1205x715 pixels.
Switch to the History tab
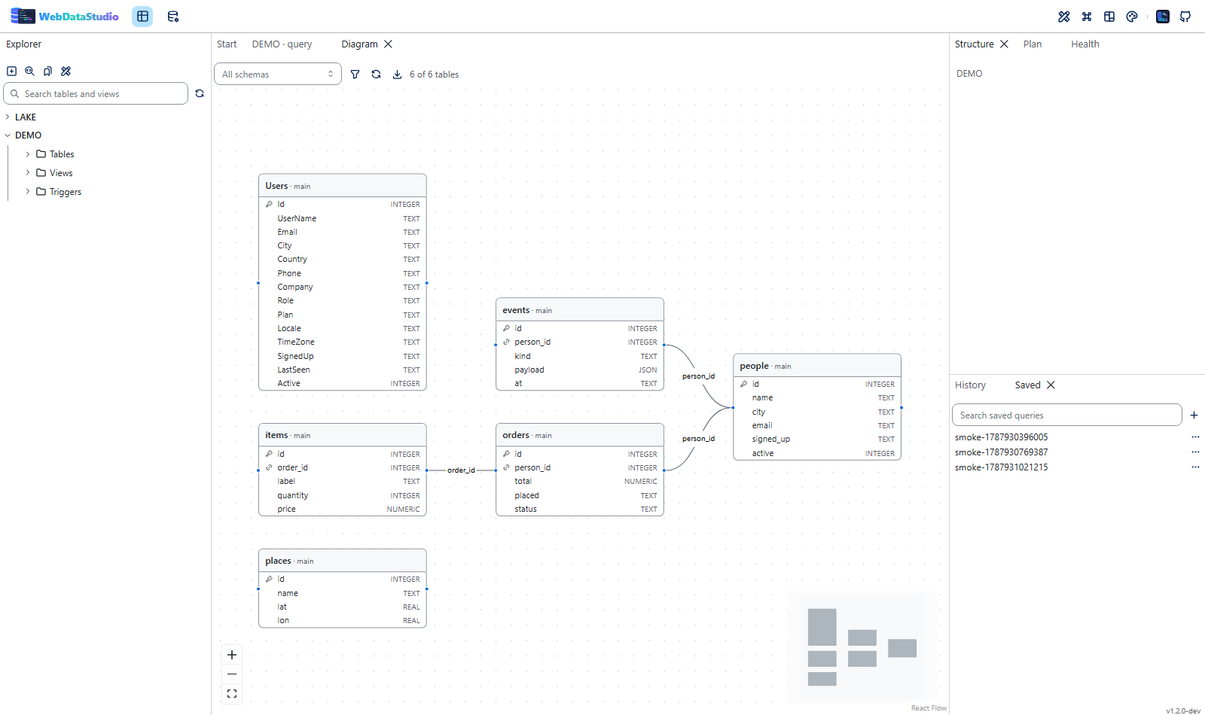pyautogui.click(x=970, y=385)
